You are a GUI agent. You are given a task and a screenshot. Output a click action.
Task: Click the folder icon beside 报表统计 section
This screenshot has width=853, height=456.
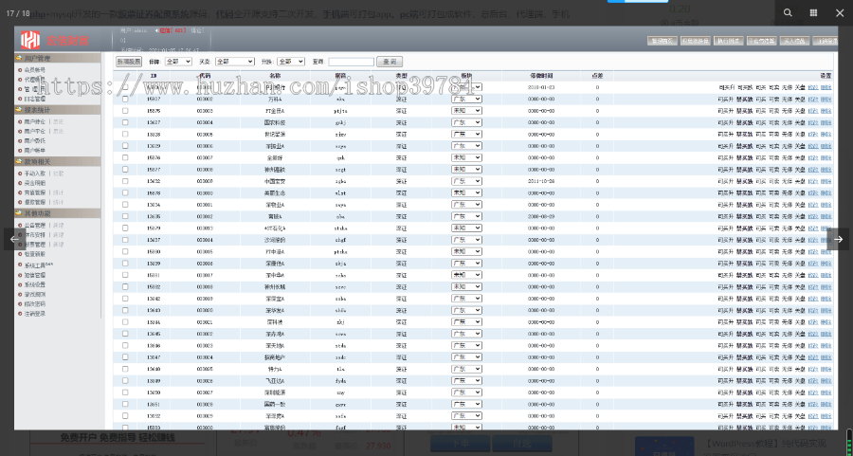point(19,109)
